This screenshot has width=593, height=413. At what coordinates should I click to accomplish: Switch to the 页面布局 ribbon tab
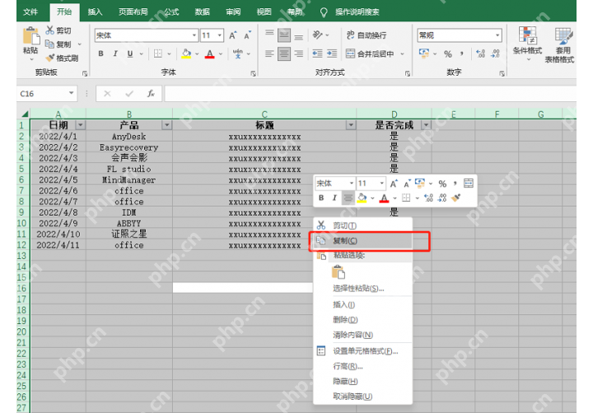[x=133, y=12]
